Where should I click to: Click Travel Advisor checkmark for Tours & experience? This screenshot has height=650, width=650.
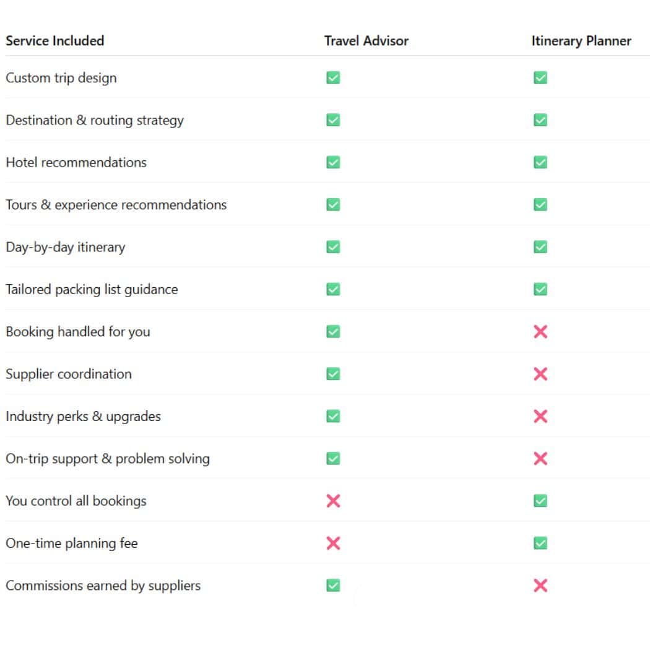[333, 205]
